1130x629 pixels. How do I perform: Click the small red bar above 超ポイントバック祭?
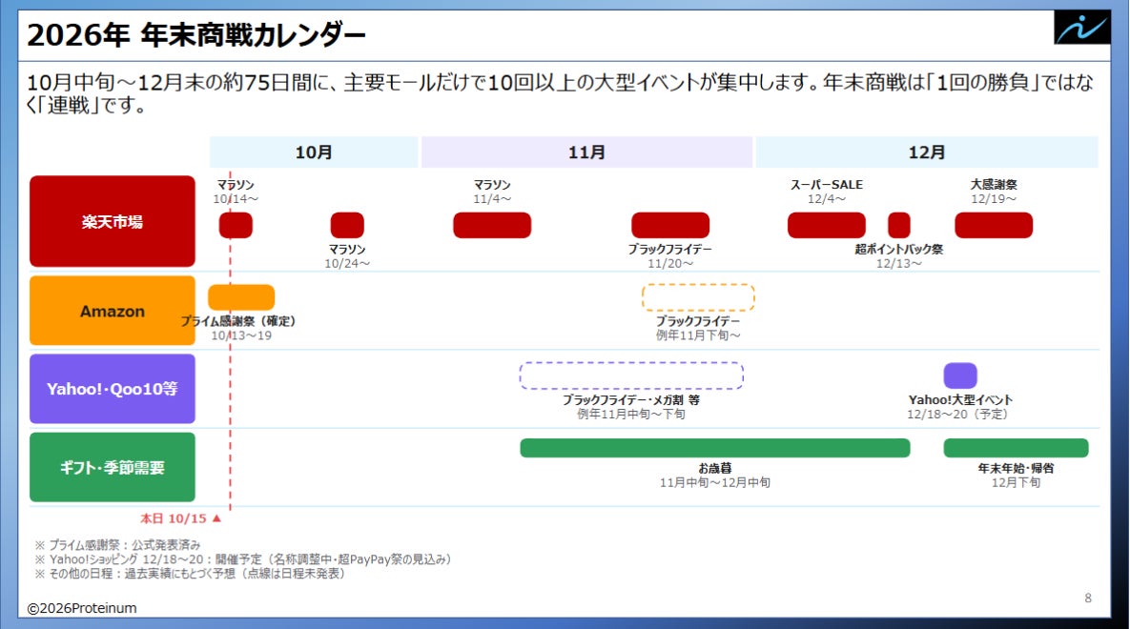(x=898, y=225)
